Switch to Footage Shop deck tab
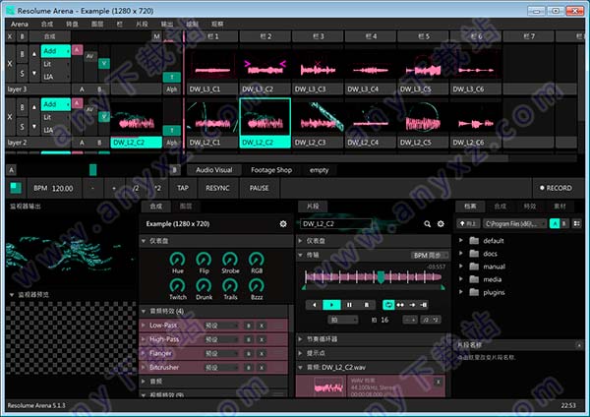 click(x=271, y=170)
